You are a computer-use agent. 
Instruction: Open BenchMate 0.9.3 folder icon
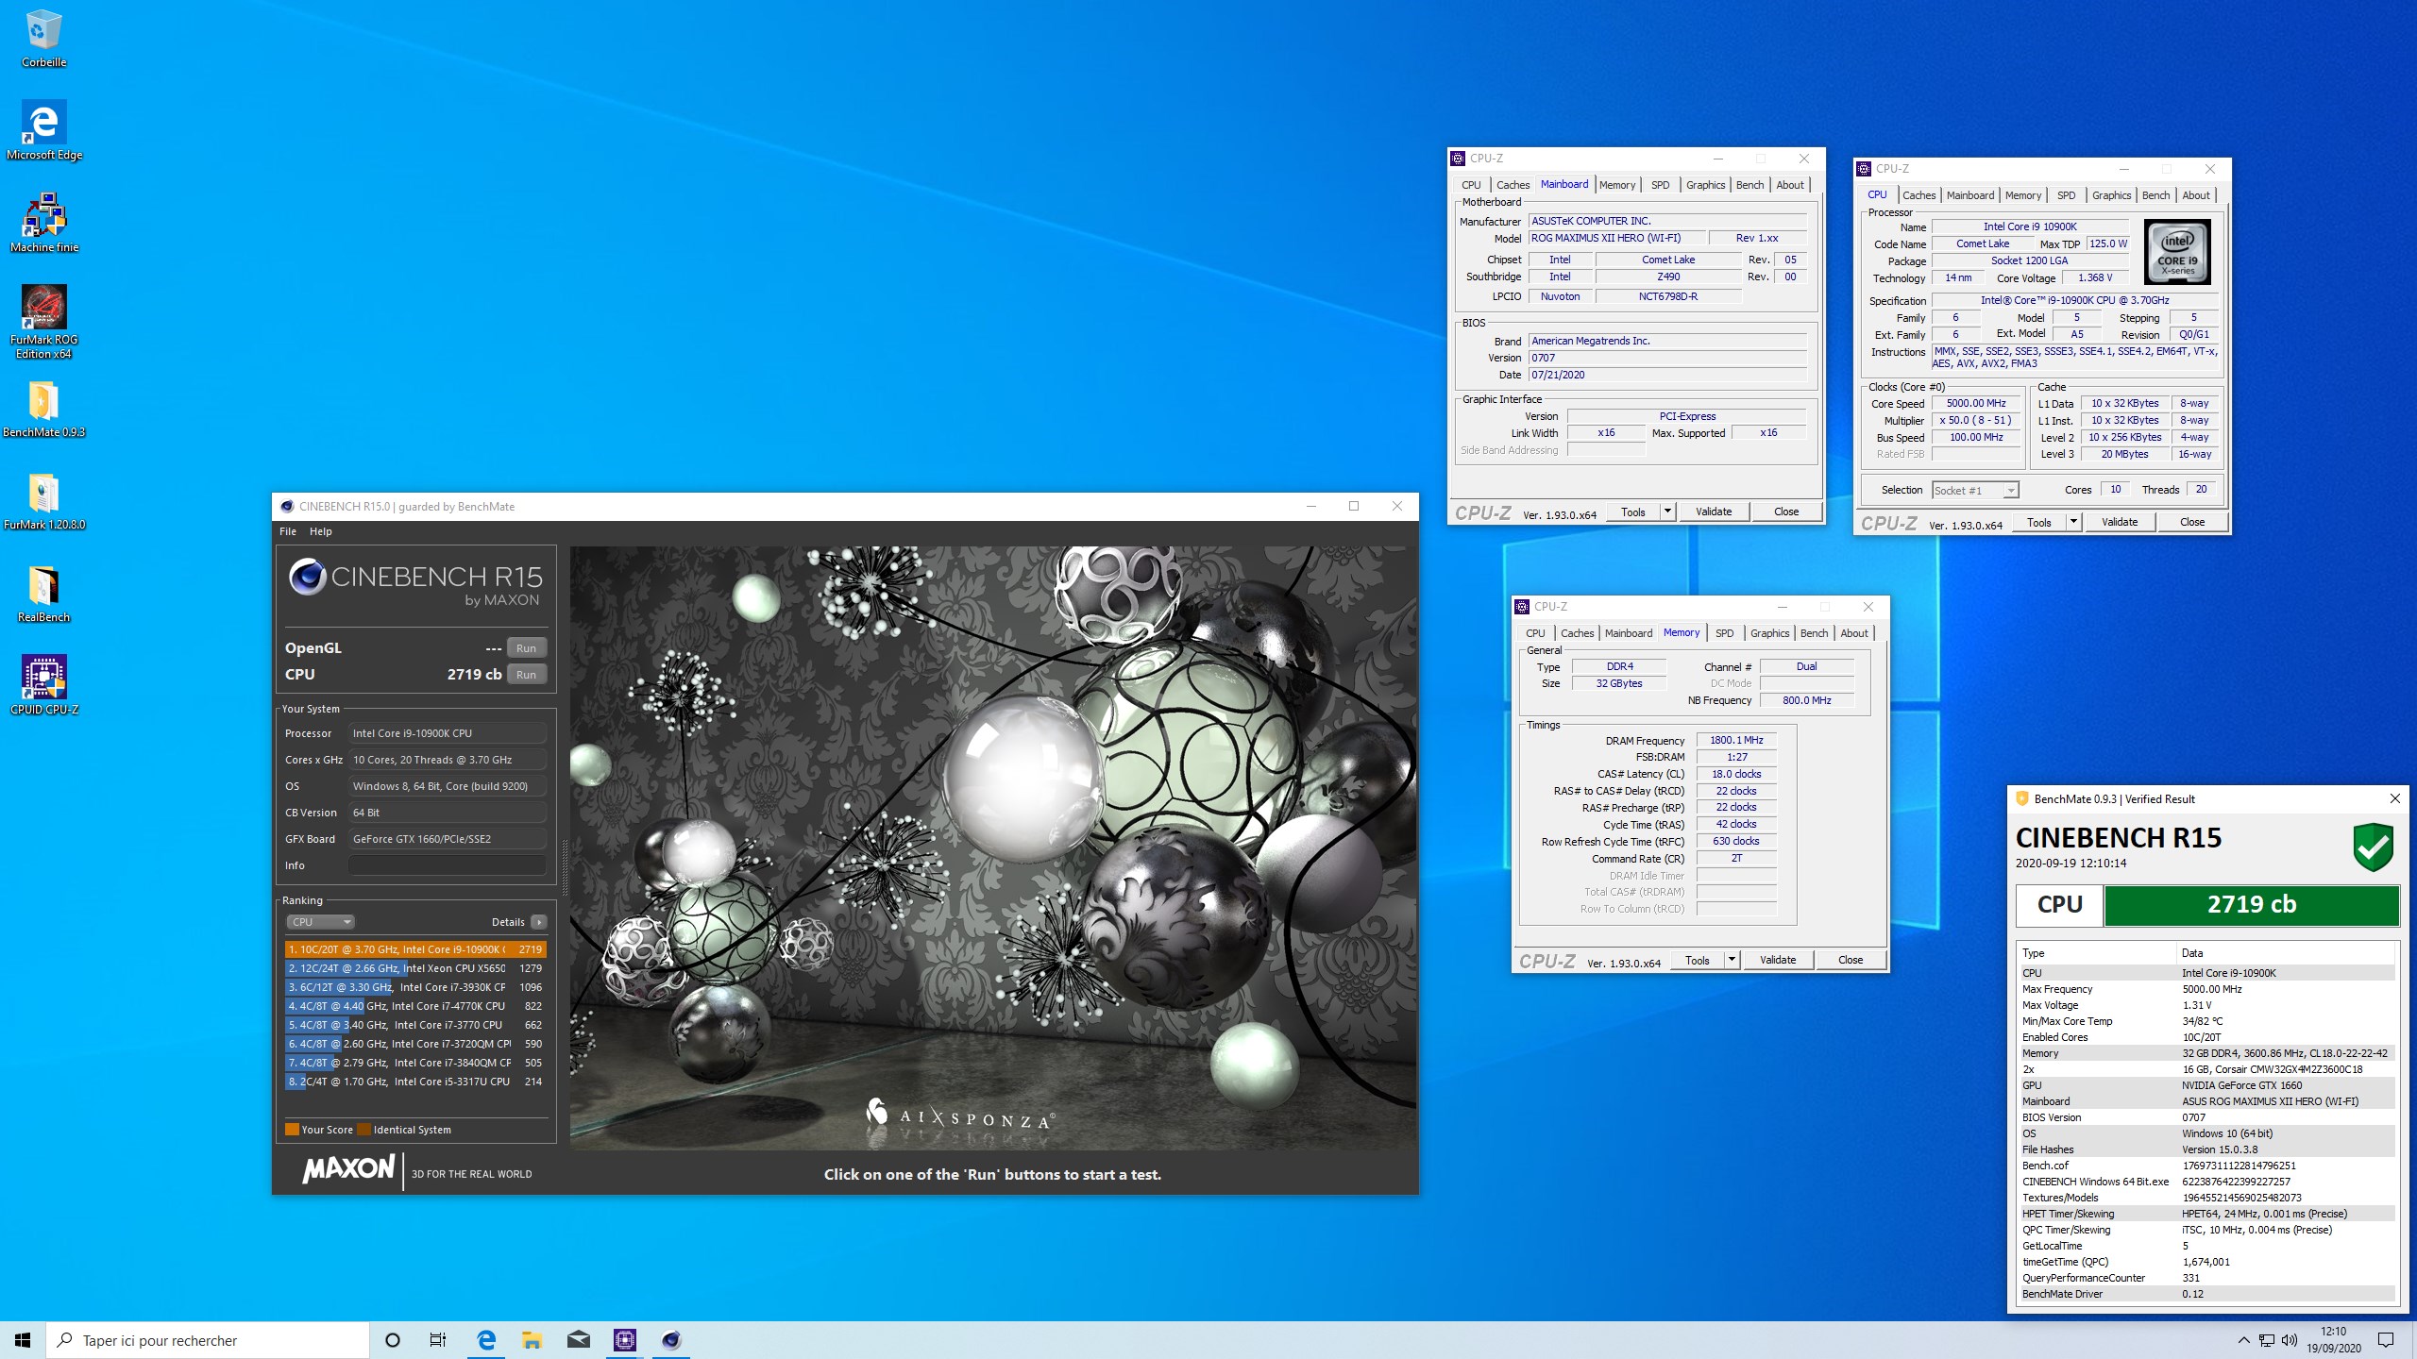[43, 409]
